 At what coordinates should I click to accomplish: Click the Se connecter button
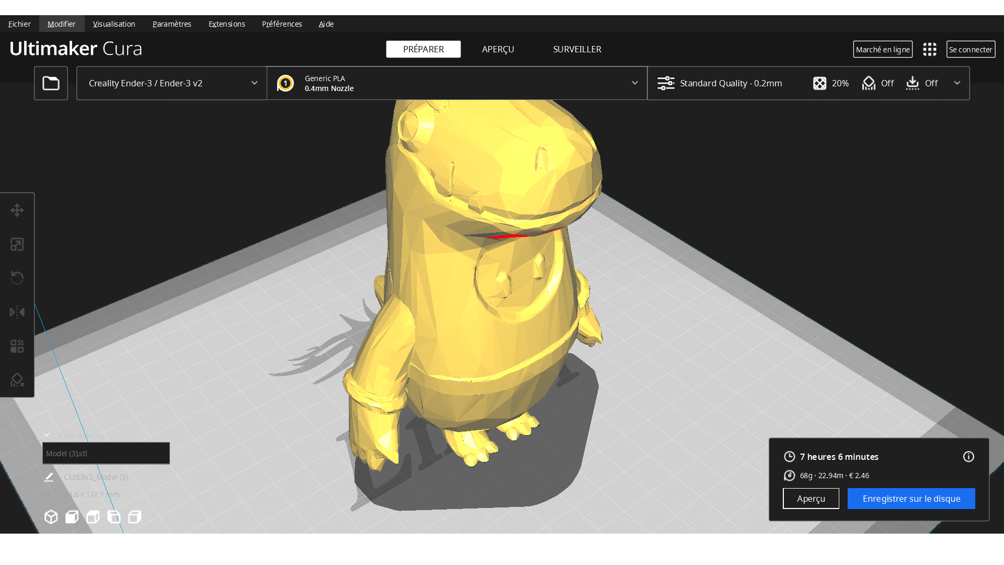[971, 49]
